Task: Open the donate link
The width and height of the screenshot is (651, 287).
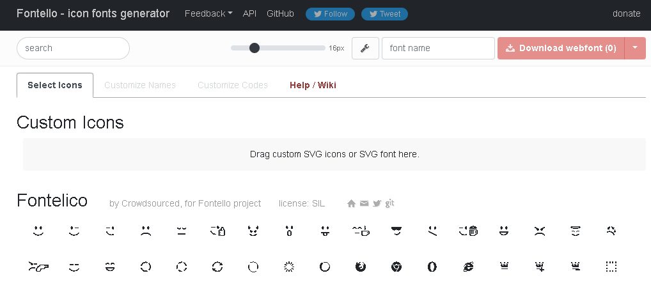Action: point(627,13)
